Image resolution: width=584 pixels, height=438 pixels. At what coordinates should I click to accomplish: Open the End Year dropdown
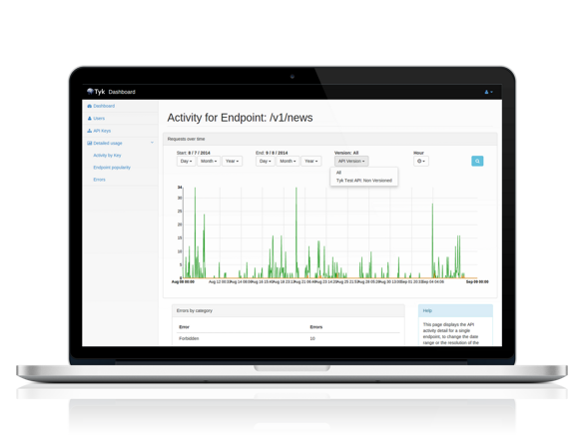pos(311,162)
